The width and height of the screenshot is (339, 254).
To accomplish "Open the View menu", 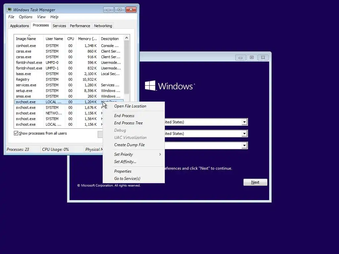I will click(41, 17).
